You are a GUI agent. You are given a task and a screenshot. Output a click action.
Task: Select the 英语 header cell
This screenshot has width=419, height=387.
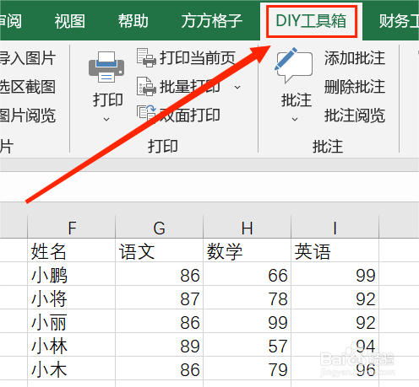pos(335,250)
